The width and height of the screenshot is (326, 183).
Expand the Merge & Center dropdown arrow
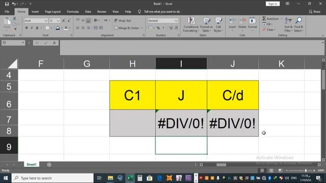pos(142,28)
